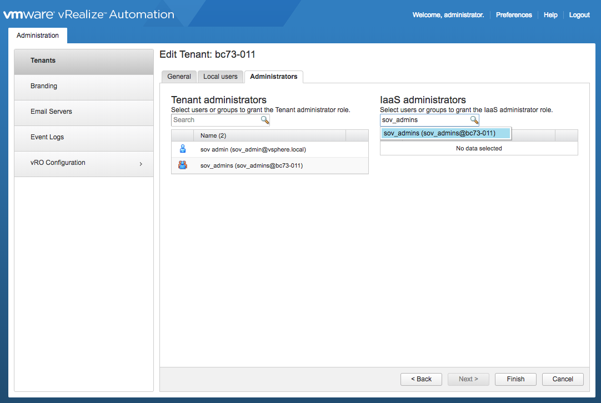Open Email Servers in the sidebar
Screen dimensions: 601x403
84,113
